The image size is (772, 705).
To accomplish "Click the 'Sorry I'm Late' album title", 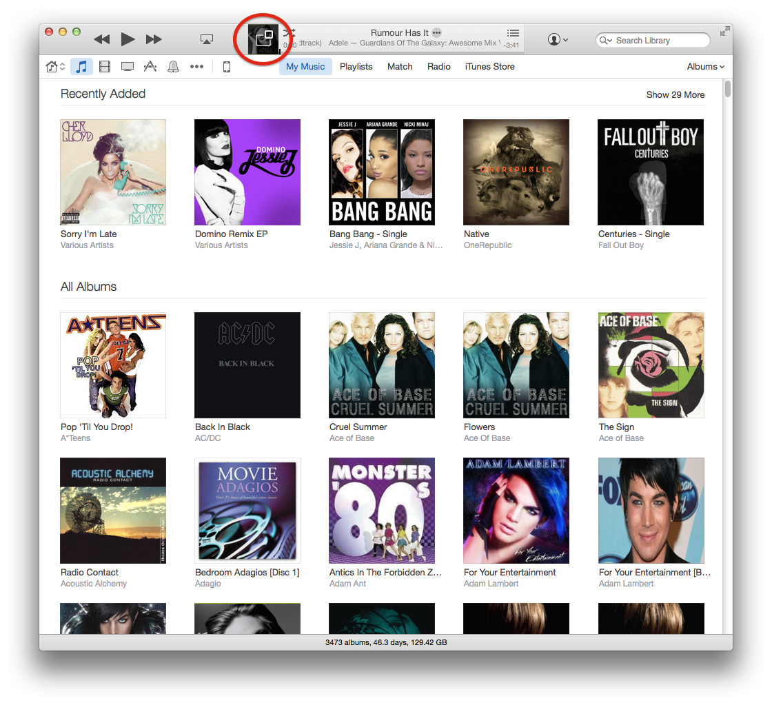I will click(89, 234).
